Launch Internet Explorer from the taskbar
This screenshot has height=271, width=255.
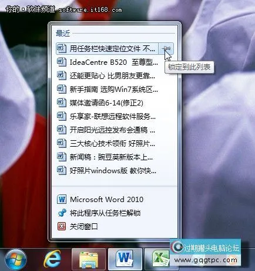(52, 259)
